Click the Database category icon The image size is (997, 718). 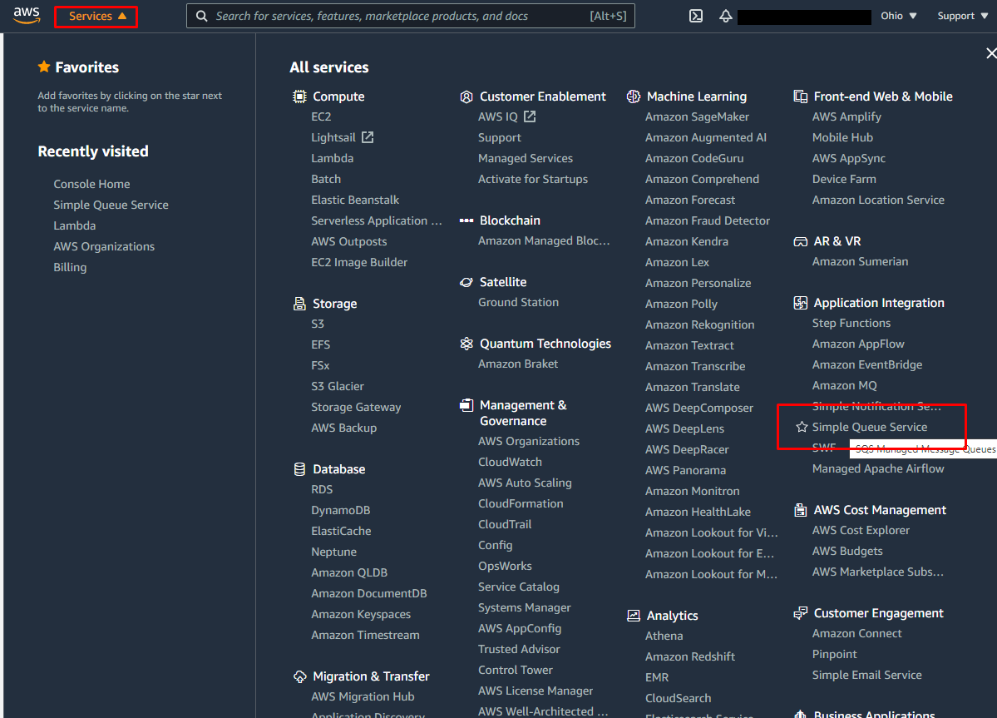click(299, 469)
